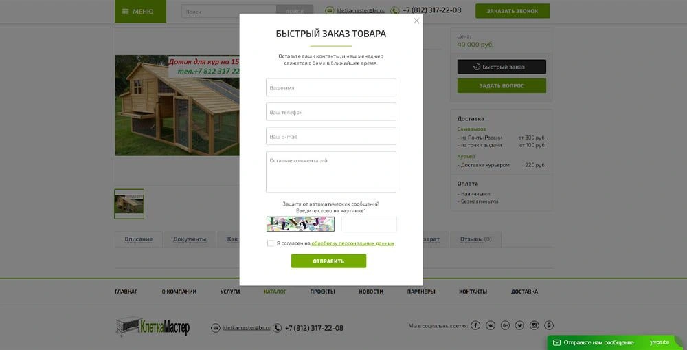Screen dimensions: 687x350
Task: Switch to the Отзывы tab
Action: [475, 239]
